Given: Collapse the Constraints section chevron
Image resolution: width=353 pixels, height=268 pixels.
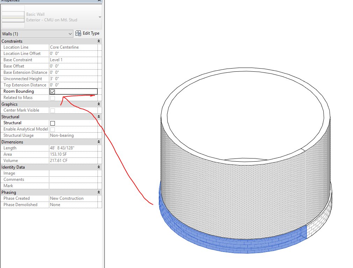Looking at the screenshot, I should 99,41.
